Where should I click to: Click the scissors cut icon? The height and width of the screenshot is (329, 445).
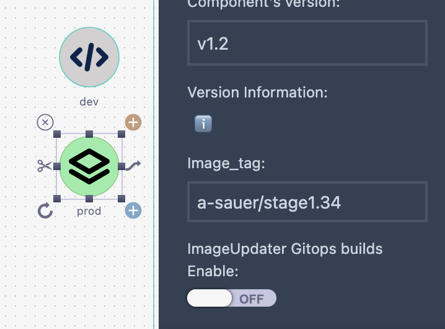coord(44,166)
